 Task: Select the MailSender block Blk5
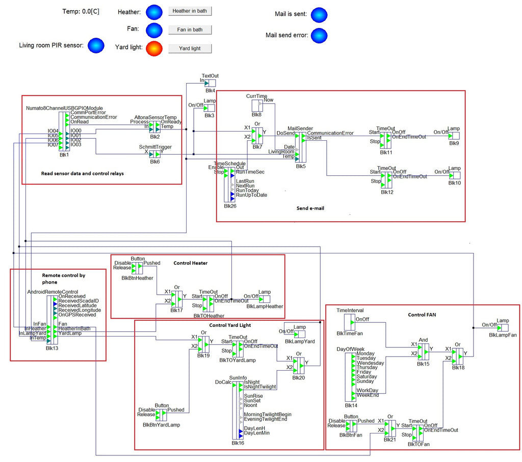(x=301, y=144)
